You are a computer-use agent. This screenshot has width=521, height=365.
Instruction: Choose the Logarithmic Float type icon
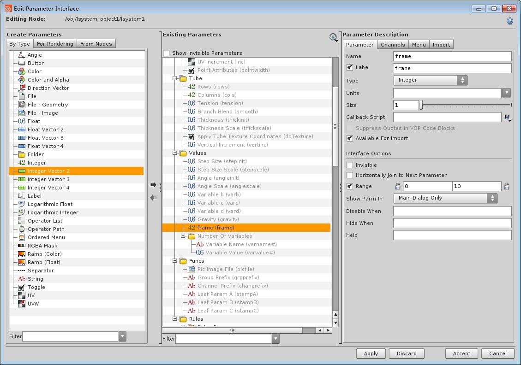coord(22,204)
